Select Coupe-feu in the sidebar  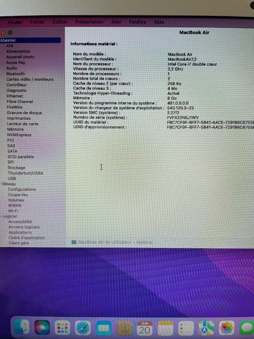coord(18,195)
